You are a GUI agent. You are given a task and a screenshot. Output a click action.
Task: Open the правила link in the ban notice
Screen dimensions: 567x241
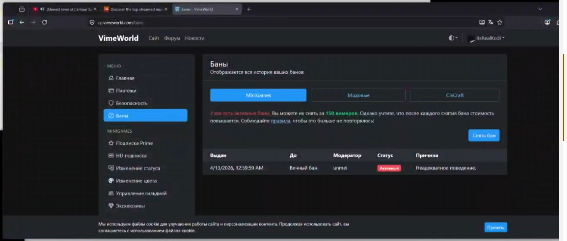(280, 121)
